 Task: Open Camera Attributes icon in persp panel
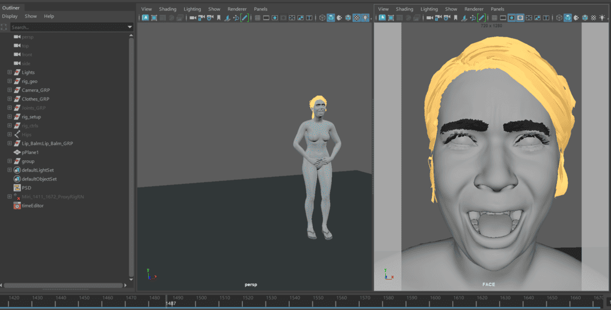tap(210, 18)
